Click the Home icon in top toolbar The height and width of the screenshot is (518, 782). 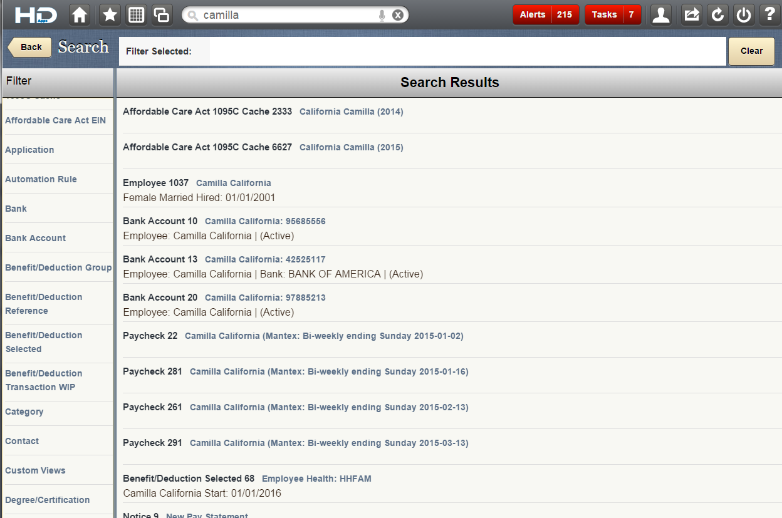point(79,15)
